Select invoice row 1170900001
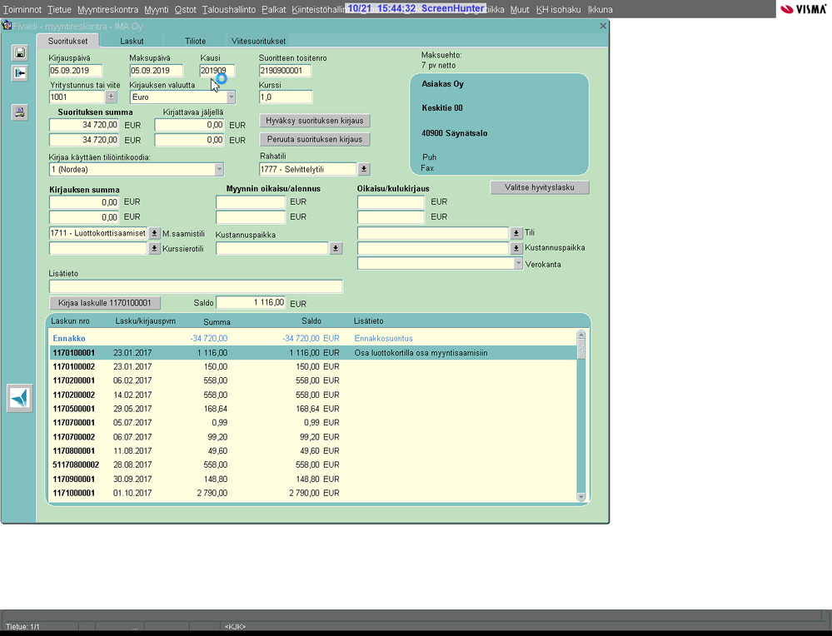This screenshot has width=832, height=636. click(313, 479)
